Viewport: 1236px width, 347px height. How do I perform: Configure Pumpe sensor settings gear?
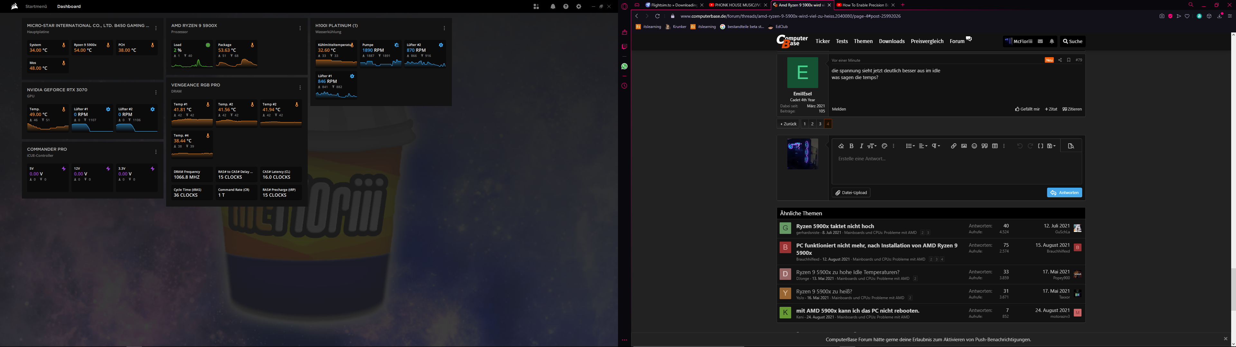pos(396,45)
